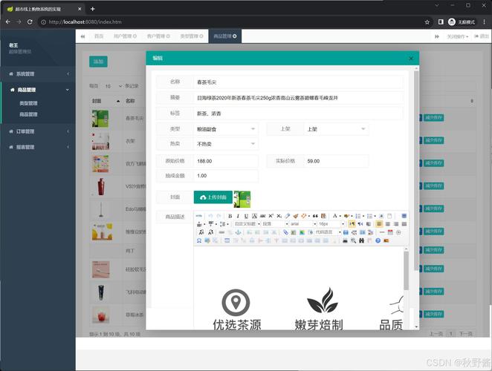
Task: Click the browser reload icon
Action: 30,22
